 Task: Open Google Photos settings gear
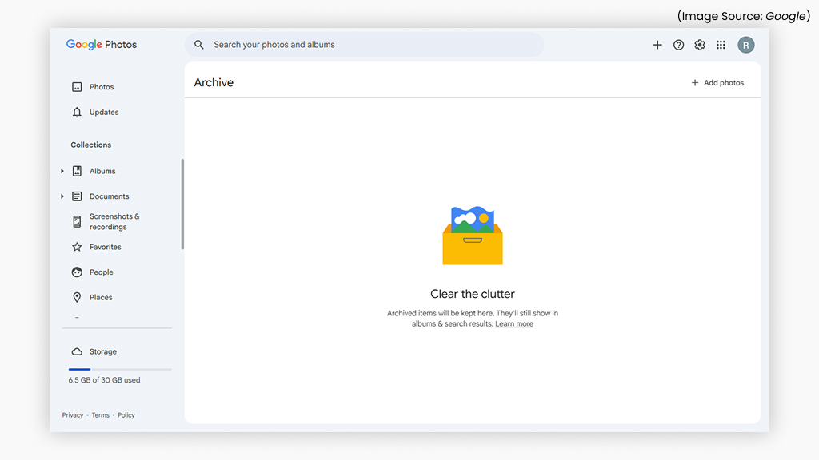(699, 45)
